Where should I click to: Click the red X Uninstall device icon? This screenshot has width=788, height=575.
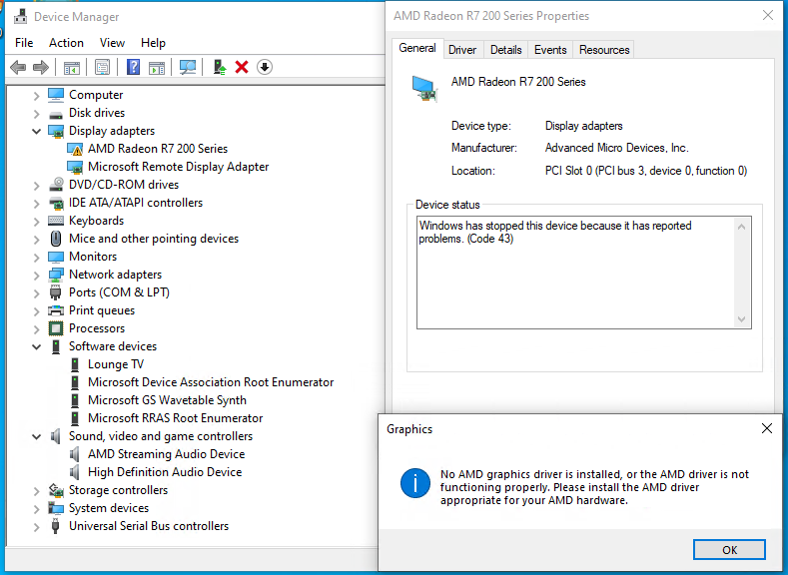[x=242, y=67]
